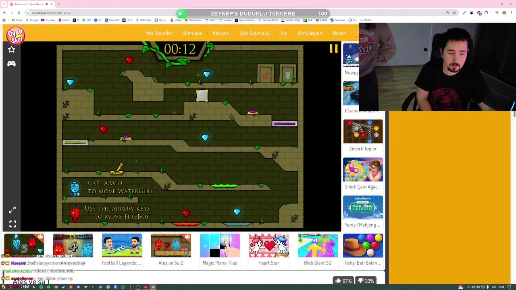516x290 pixels.
Task: Reload the page in browser toolbar
Action: point(19,13)
